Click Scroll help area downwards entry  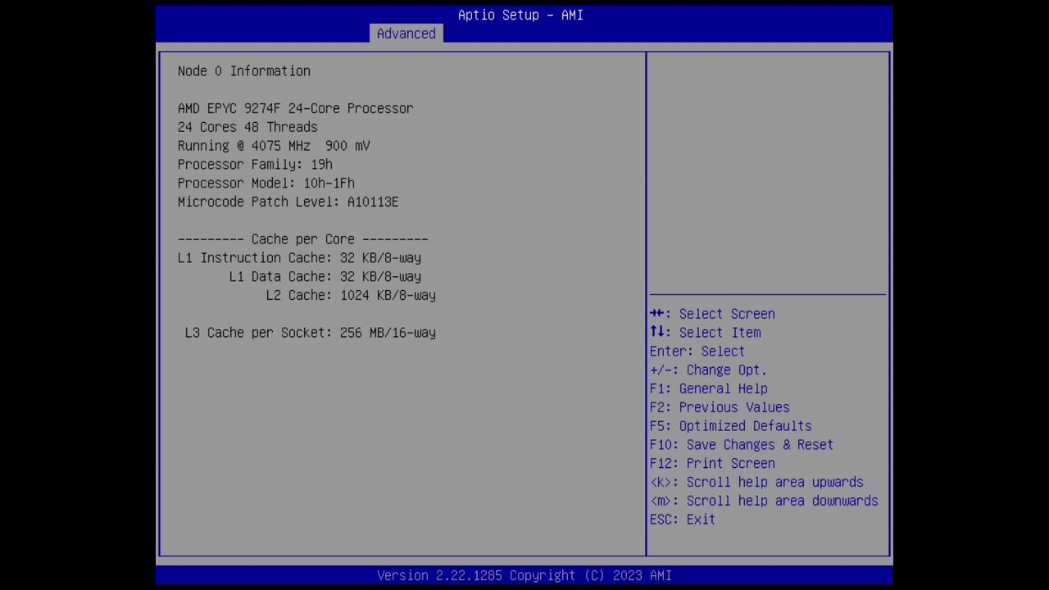(x=764, y=501)
